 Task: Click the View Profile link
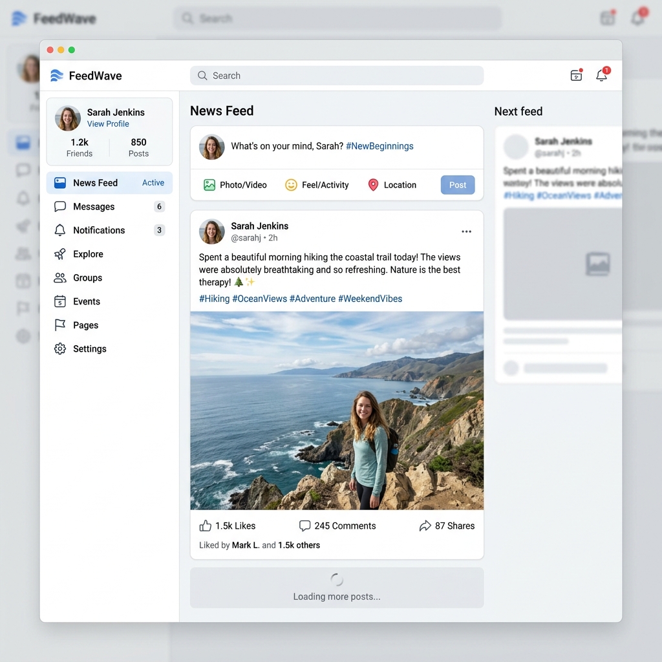108,123
